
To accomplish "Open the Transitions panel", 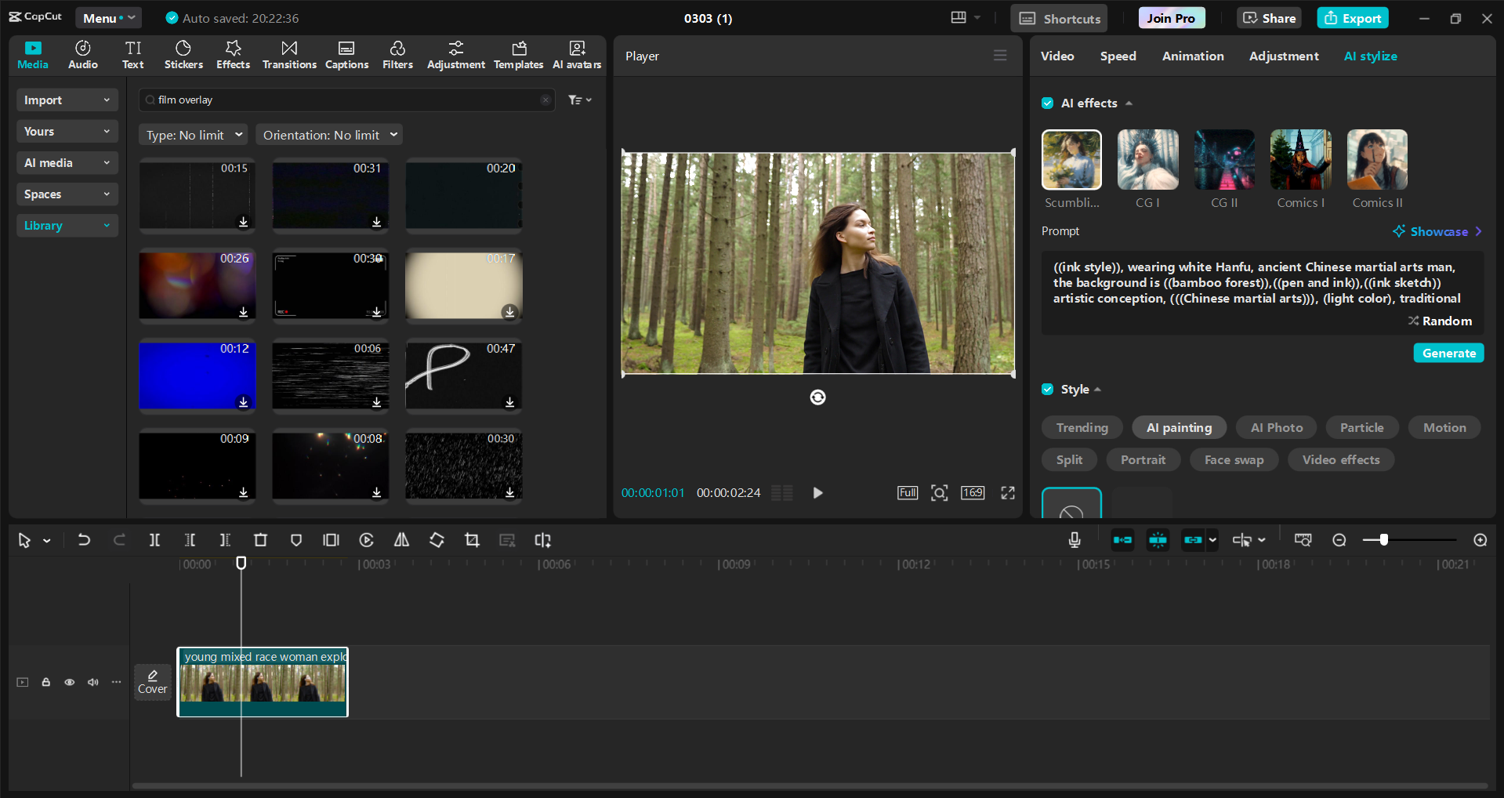I will tap(289, 55).
